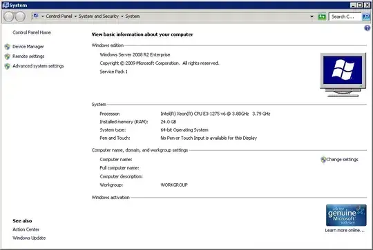Expand the dropdown arrow after System and Security

click(x=122, y=17)
